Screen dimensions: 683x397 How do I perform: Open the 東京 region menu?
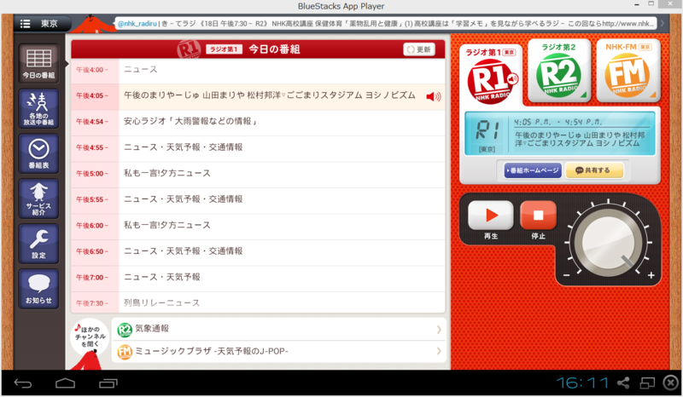[x=41, y=24]
